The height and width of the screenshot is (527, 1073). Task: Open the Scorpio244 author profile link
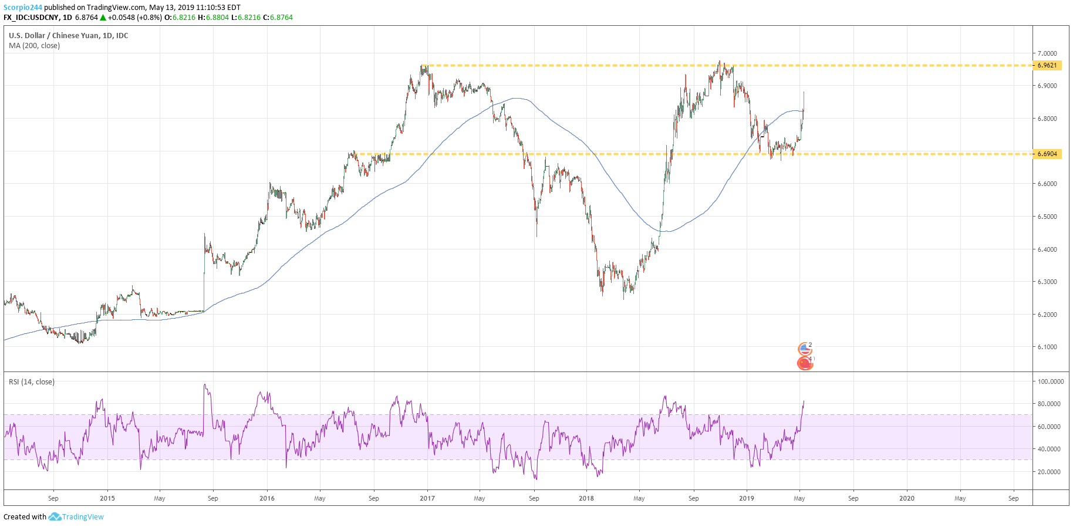22,8
